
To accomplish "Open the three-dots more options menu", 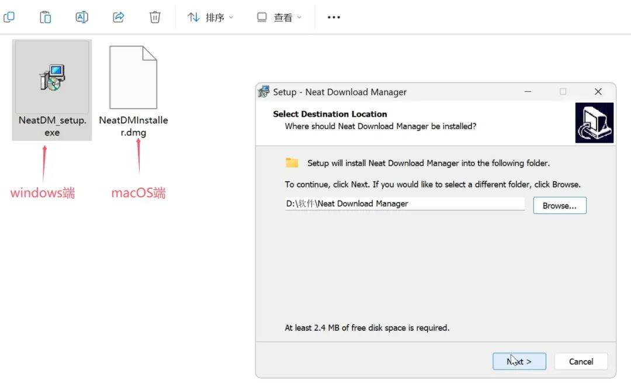I will point(334,18).
